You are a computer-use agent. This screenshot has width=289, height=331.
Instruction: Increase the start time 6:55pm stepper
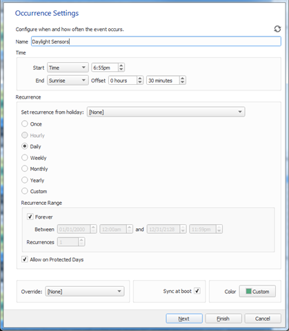[121, 66]
